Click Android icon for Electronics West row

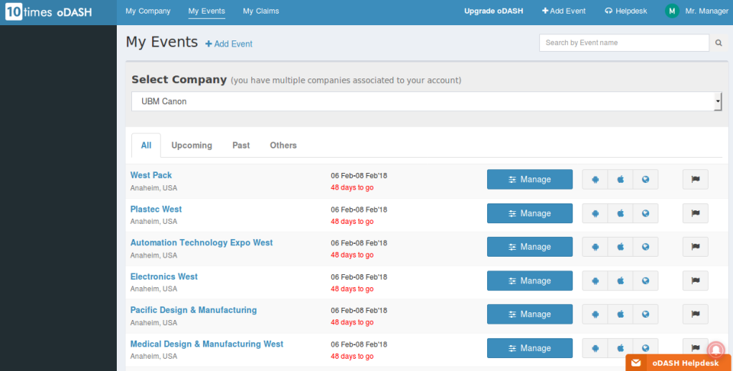(595, 280)
